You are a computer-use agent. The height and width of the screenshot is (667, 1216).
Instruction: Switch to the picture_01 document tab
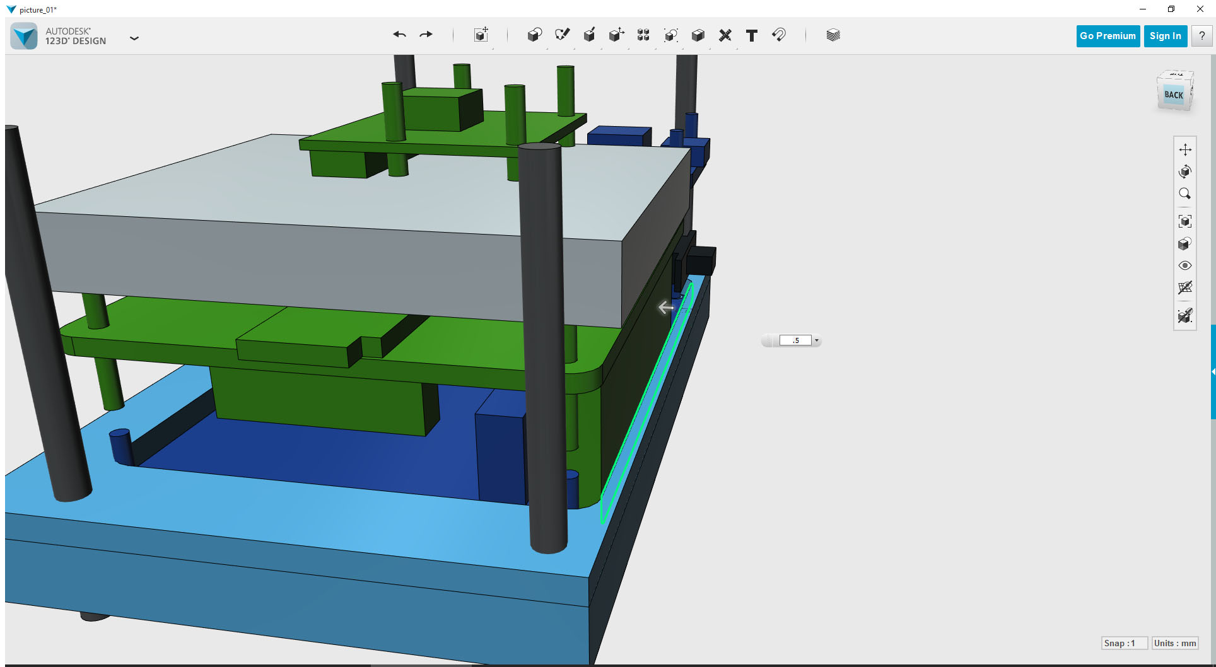37,9
